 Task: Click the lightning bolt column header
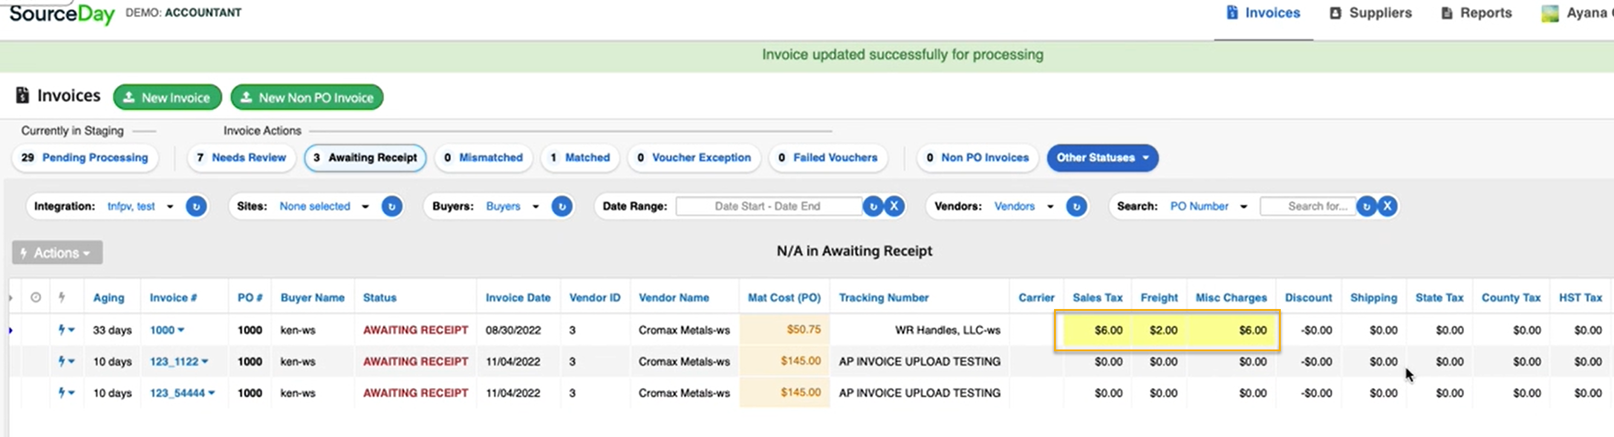[x=62, y=298]
